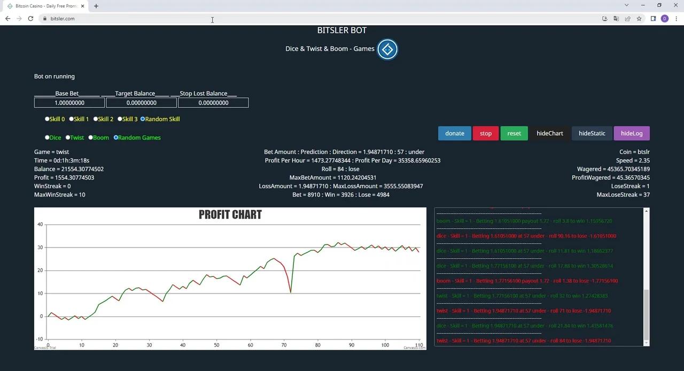
Task: Choose the Twist game radio button
Action: point(68,138)
